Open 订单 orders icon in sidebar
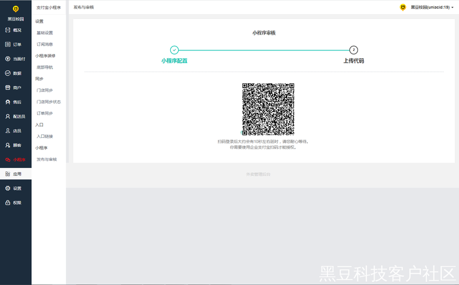The width and height of the screenshot is (459, 285). pos(8,44)
